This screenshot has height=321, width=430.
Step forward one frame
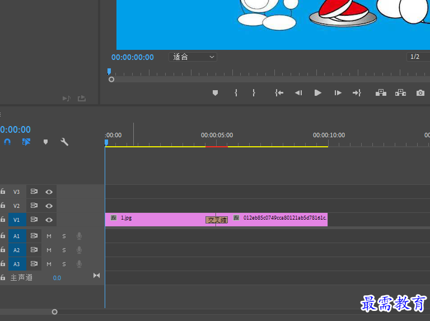[338, 93]
